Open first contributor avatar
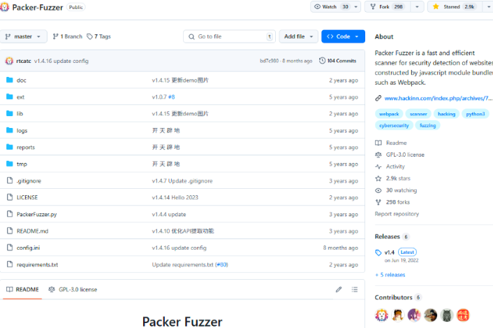 tap(381, 315)
